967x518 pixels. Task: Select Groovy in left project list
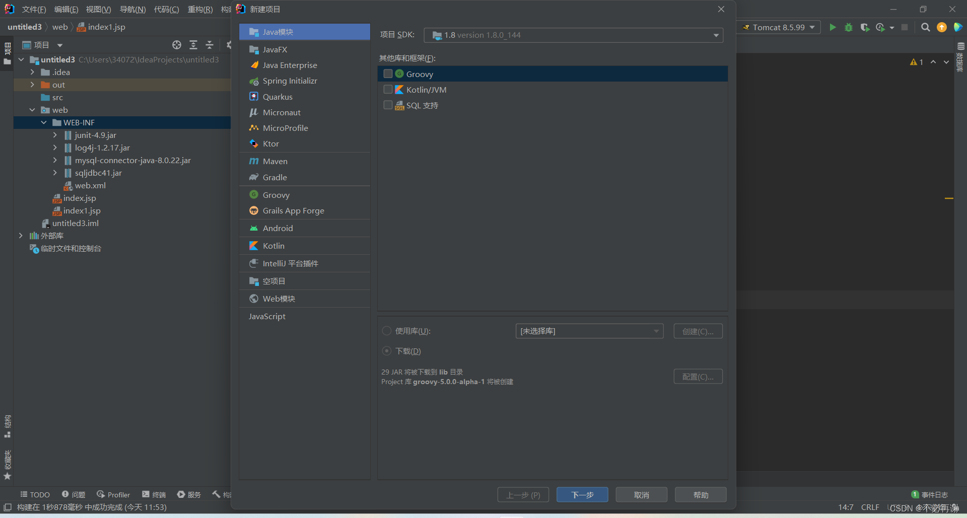click(304, 195)
